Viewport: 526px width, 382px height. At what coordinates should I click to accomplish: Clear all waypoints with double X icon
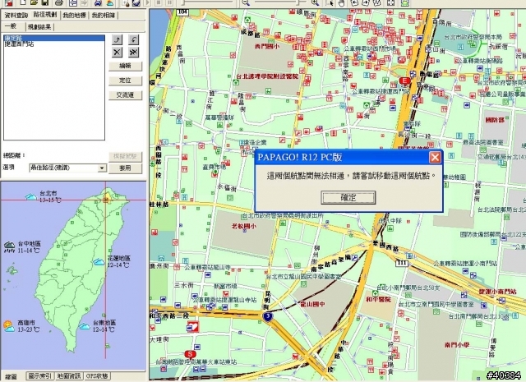coord(133,52)
